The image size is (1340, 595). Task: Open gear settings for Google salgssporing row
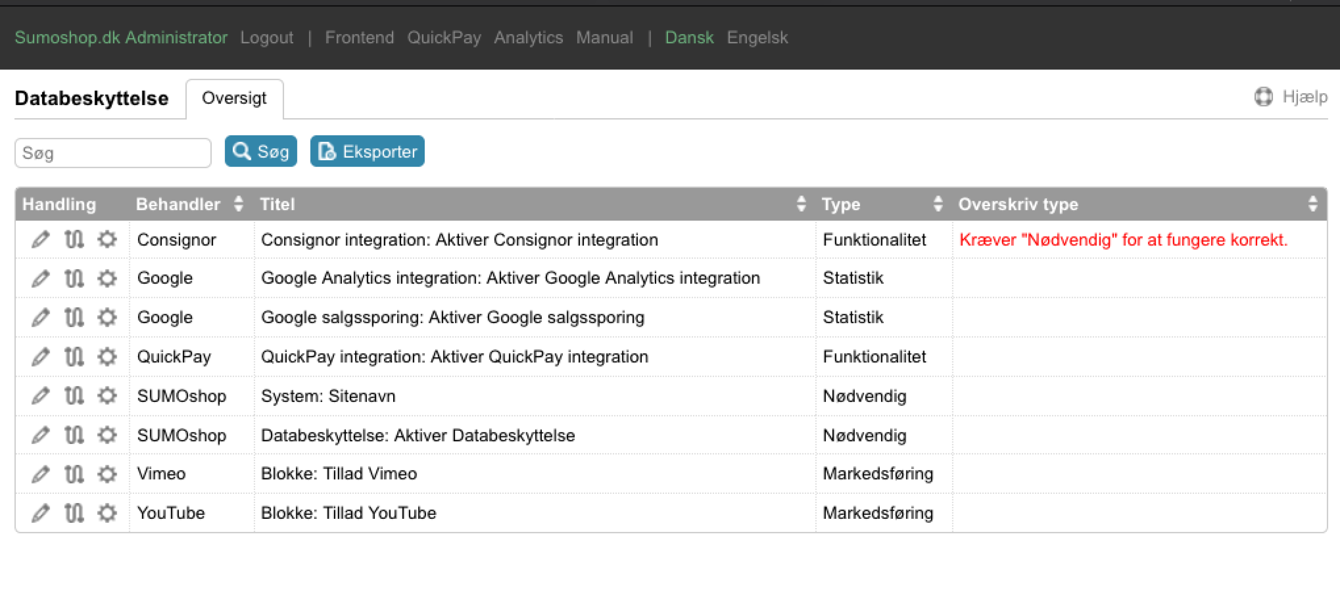[107, 317]
